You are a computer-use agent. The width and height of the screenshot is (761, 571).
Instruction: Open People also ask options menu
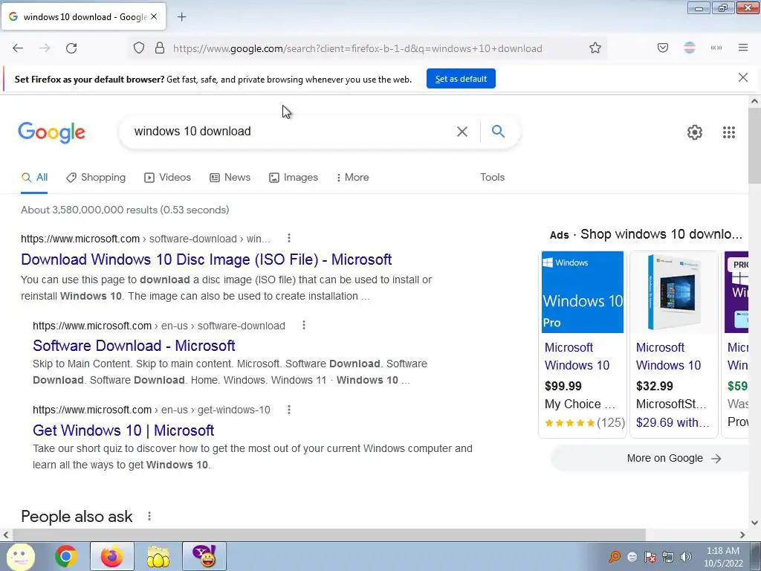coord(149,516)
